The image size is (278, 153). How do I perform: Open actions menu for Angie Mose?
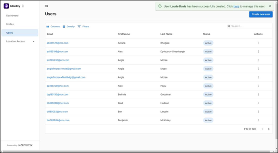[x=258, y=69]
